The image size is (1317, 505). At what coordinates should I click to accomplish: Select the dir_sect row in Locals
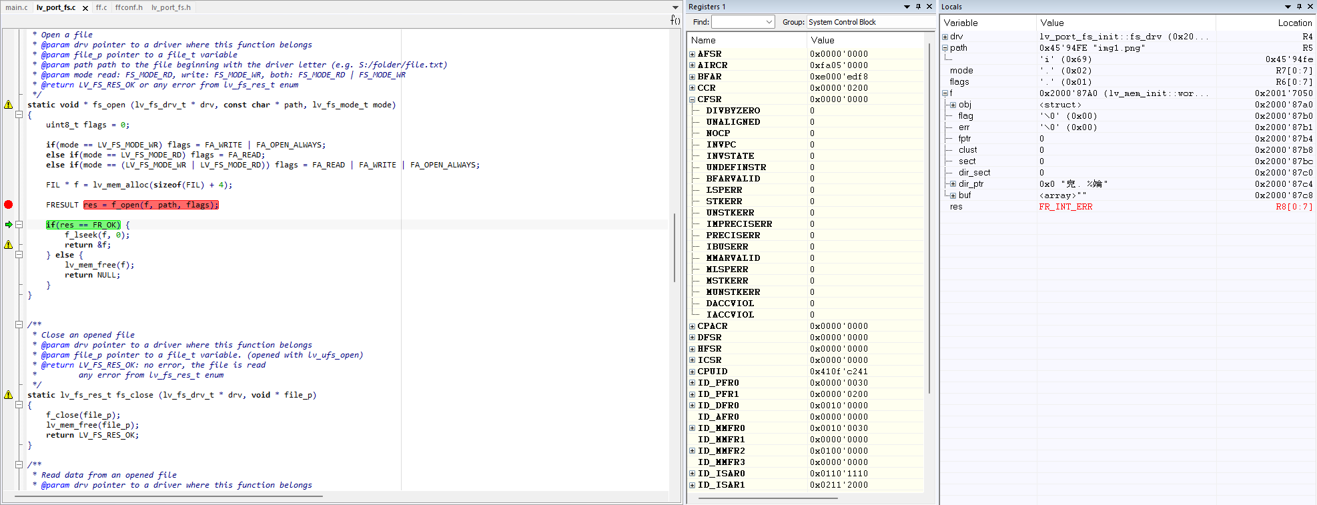coord(1128,173)
